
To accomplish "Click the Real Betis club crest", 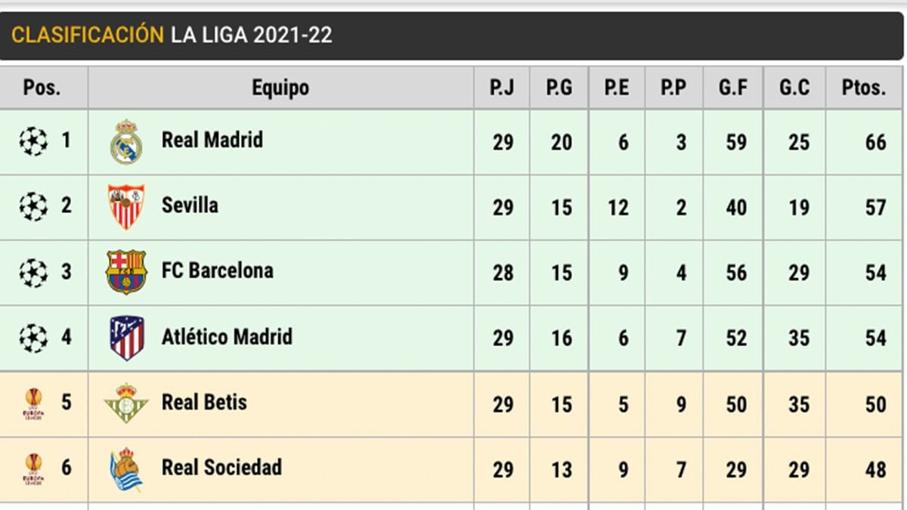I will [125, 403].
